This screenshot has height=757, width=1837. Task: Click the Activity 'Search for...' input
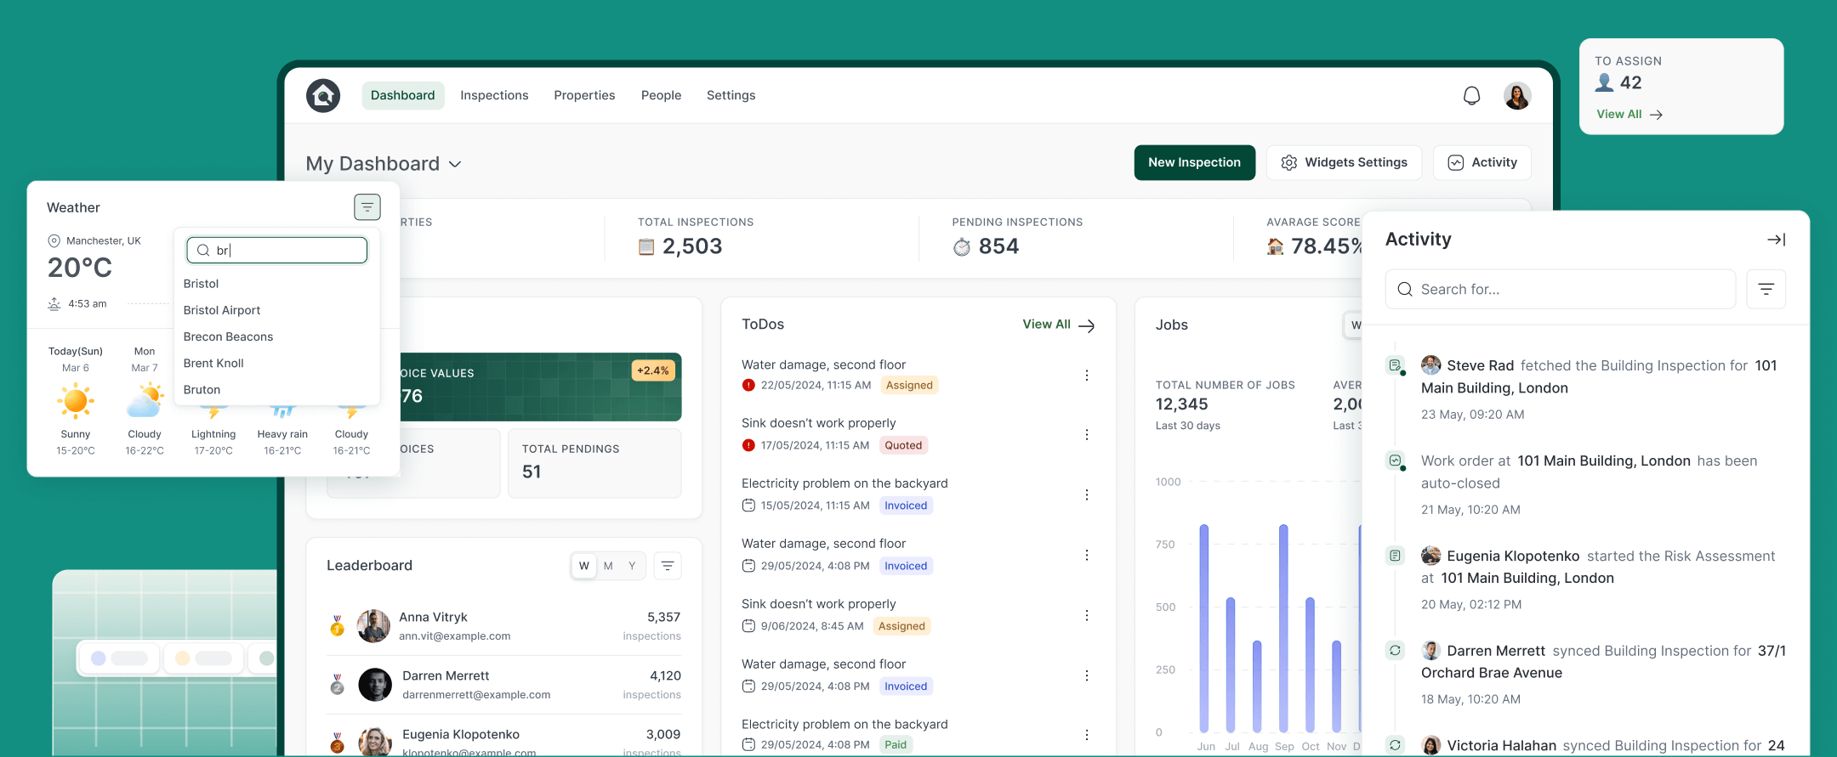(x=1561, y=289)
